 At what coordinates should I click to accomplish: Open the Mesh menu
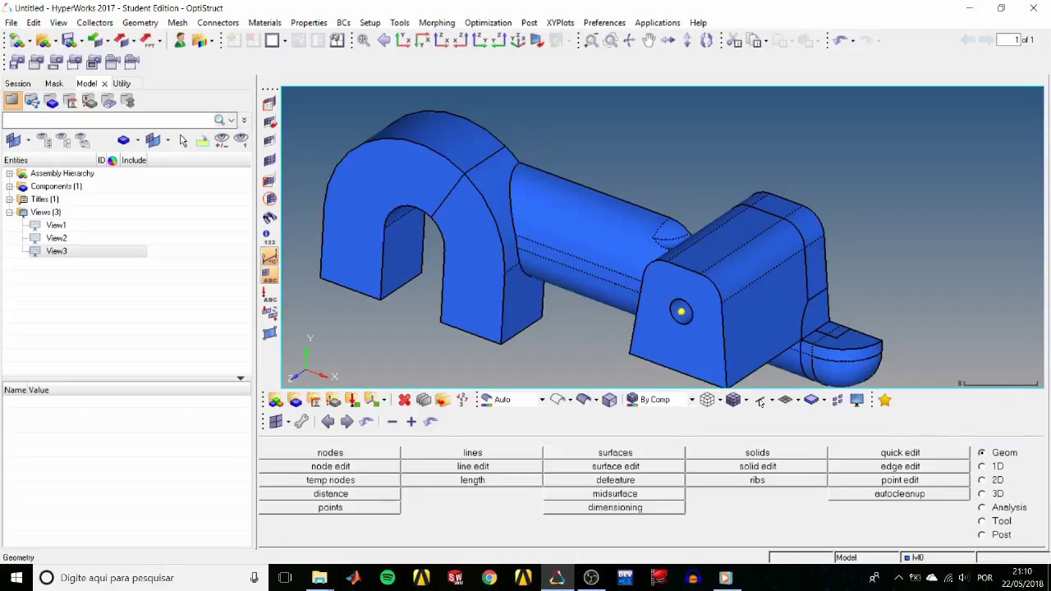(177, 23)
